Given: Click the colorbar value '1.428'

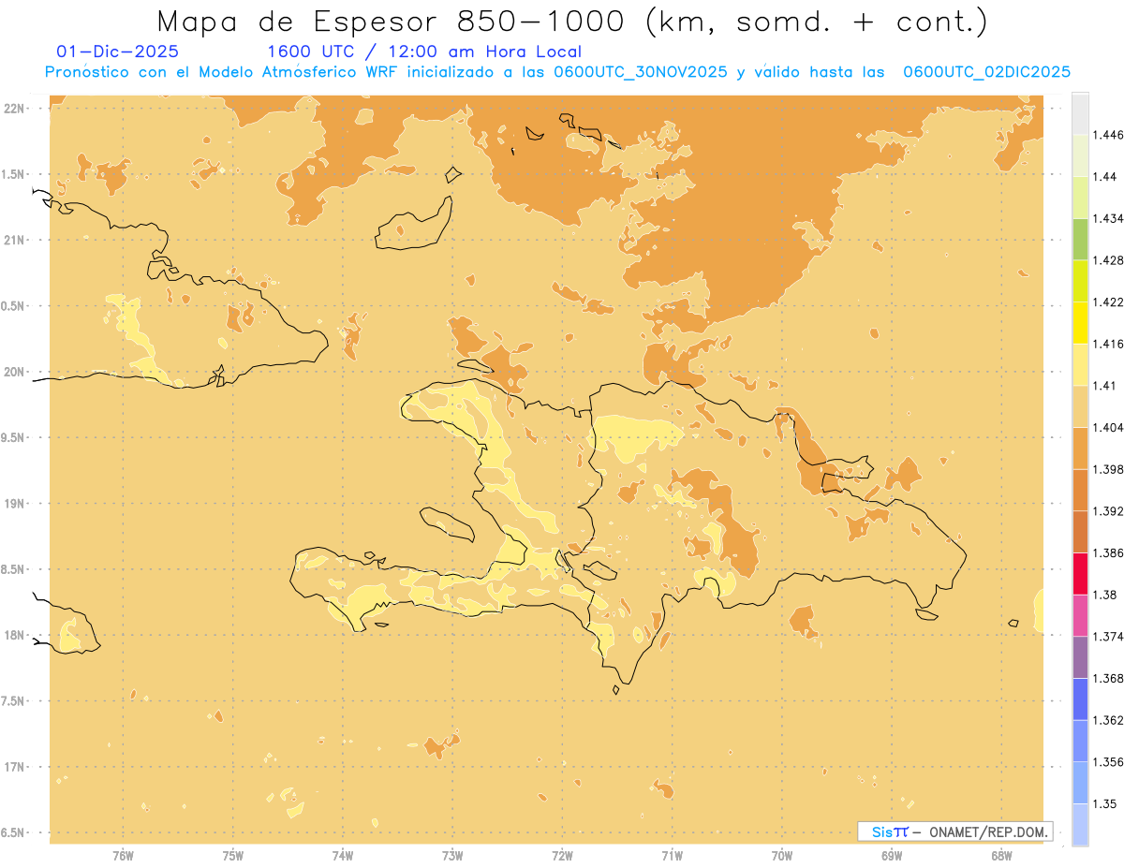Looking at the screenshot, I should [x=1108, y=260].
